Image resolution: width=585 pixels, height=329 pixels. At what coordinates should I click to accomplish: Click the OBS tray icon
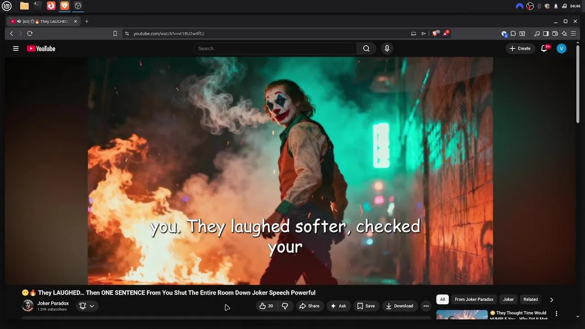(530, 6)
